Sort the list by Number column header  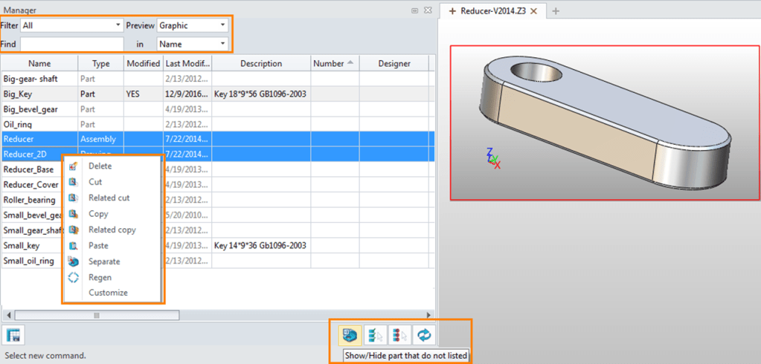334,63
